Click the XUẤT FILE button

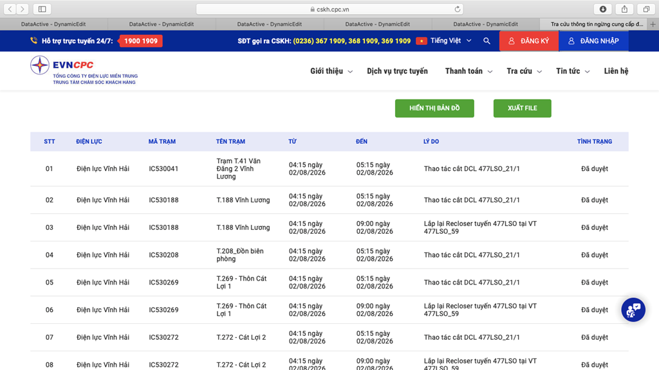click(x=523, y=108)
